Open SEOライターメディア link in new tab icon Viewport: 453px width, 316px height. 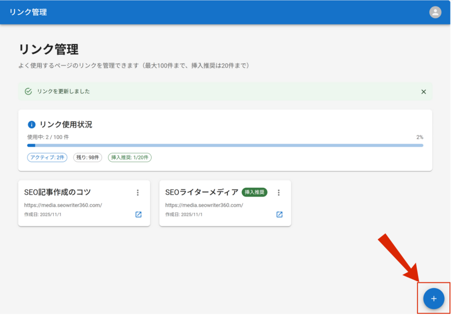[280, 214]
